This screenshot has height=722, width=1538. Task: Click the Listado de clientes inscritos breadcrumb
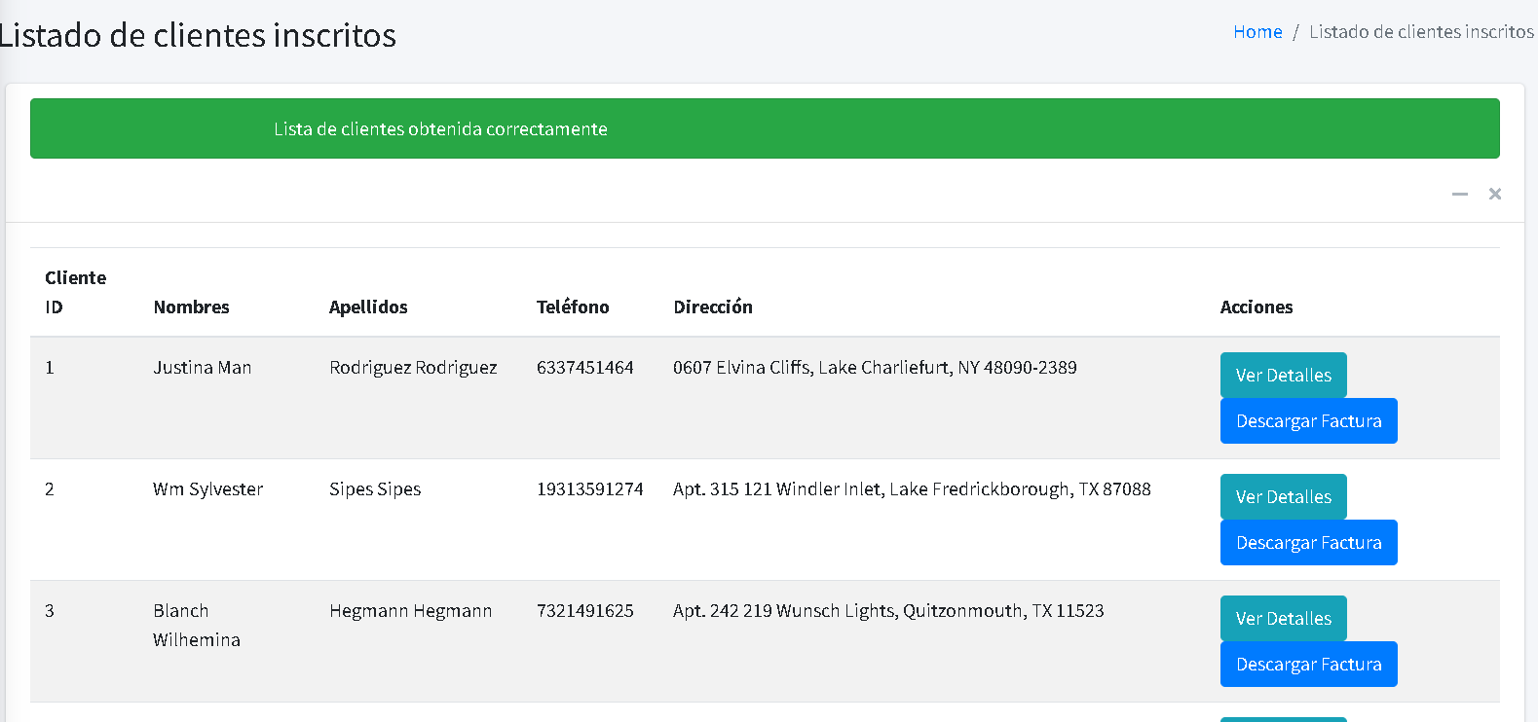click(x=1421, y=31)
